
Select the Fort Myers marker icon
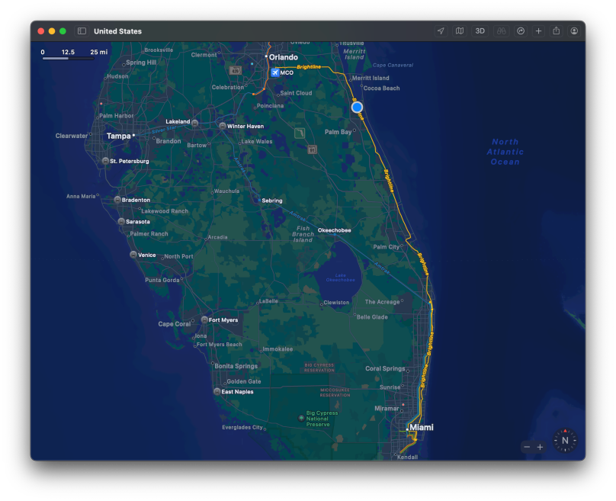tap(204, 320)
